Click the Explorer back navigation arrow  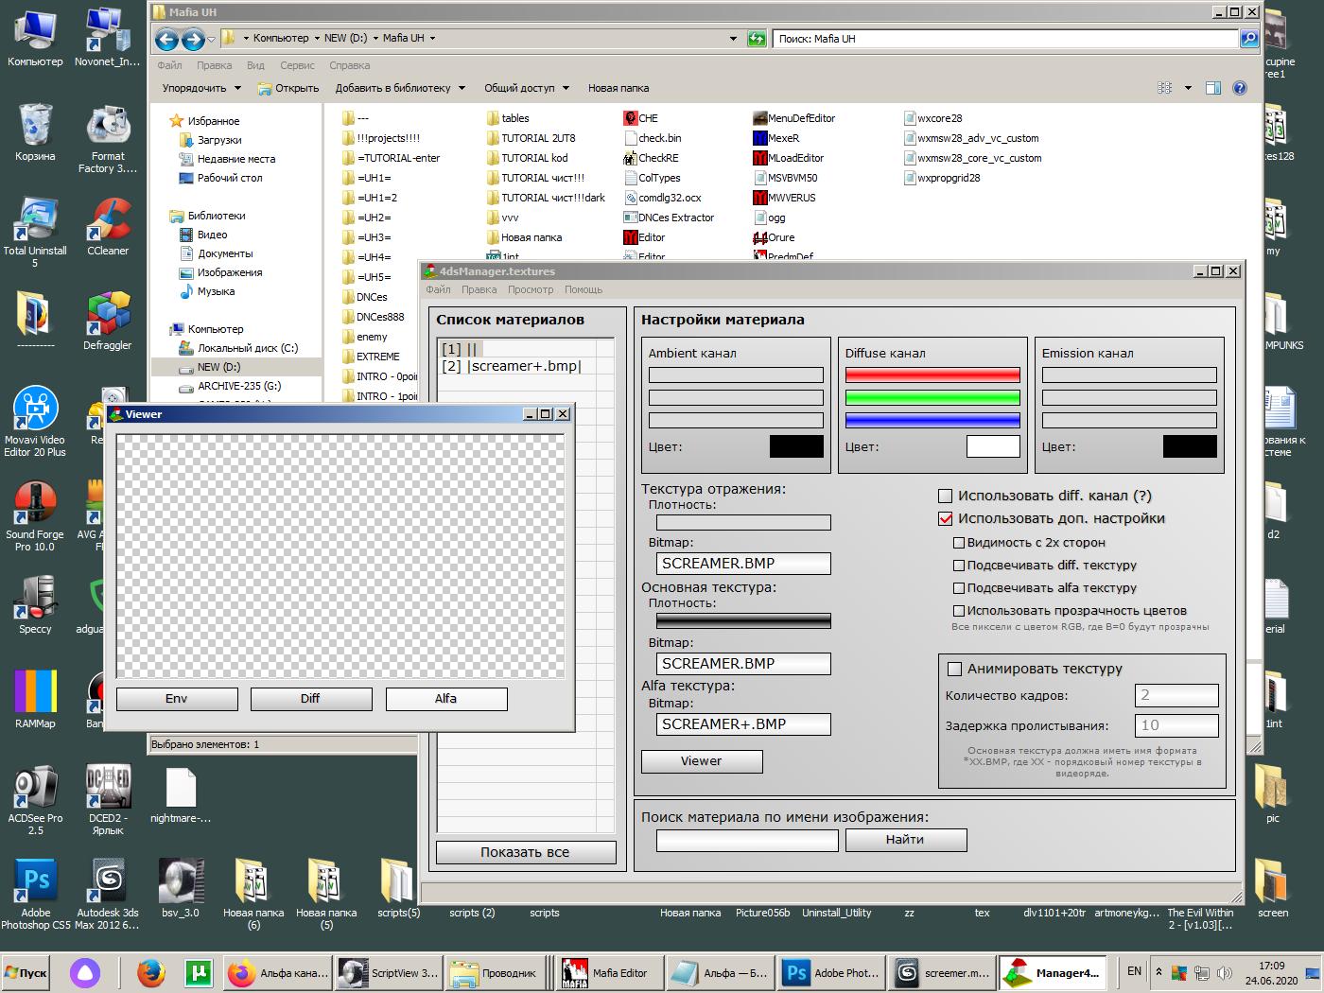pos(166,39)
